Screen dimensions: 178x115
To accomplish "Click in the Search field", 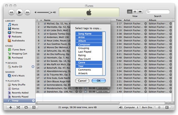I will [x=158, y=12].
